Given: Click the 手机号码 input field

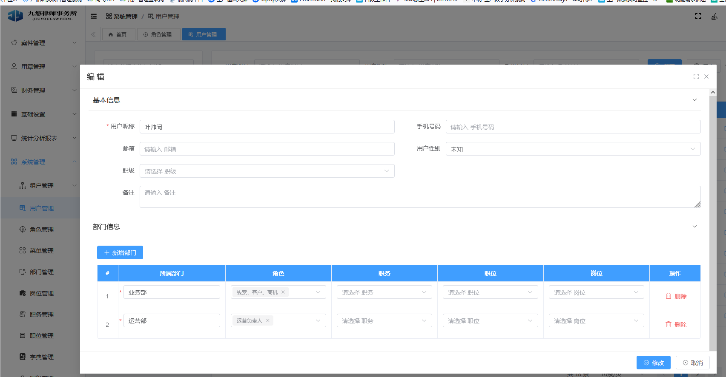Looking at the screenshot, I should tap(573, 127).
